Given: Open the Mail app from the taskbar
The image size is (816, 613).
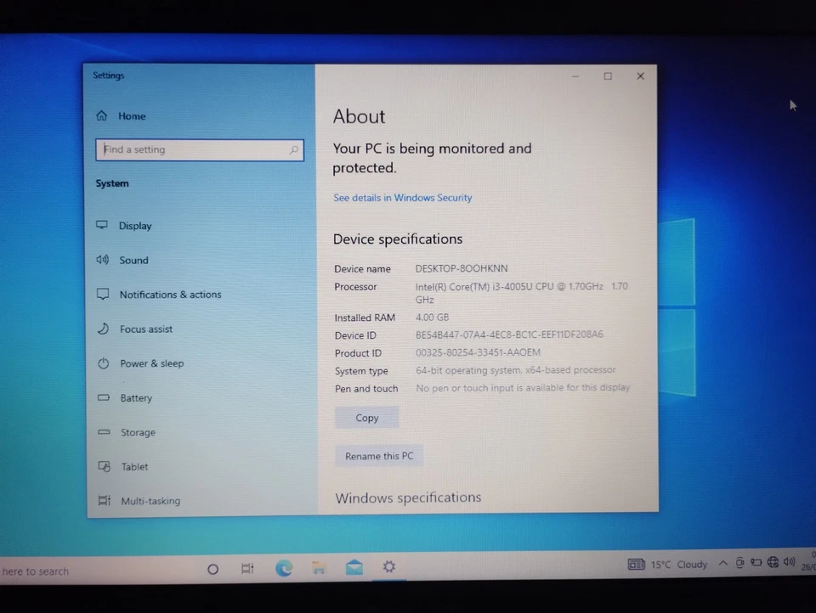Looking at the screenshot, I should click(x=354, y=568).
